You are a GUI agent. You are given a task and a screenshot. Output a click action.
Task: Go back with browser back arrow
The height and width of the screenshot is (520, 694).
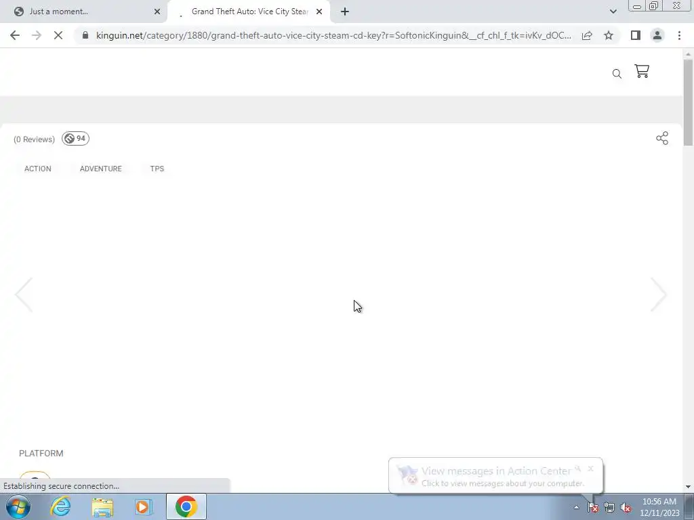[15, 35]
